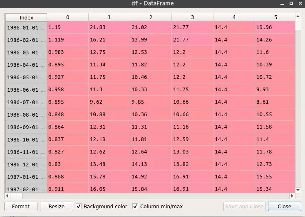Uncheck the Column min/max checkbox
The image size is (305, 217).
click(135, 206)
